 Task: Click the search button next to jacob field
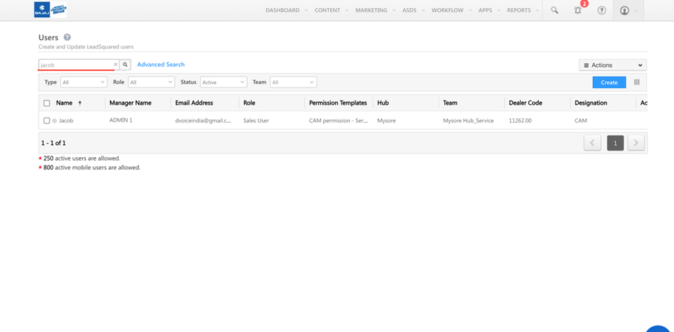pyautogui.click(x=125, y=65)
